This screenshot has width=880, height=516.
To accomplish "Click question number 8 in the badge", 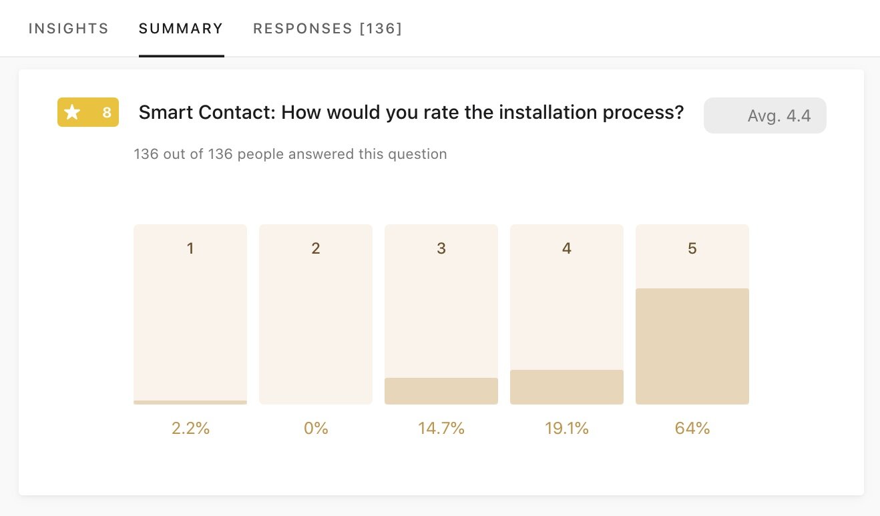I will (106, 113).
